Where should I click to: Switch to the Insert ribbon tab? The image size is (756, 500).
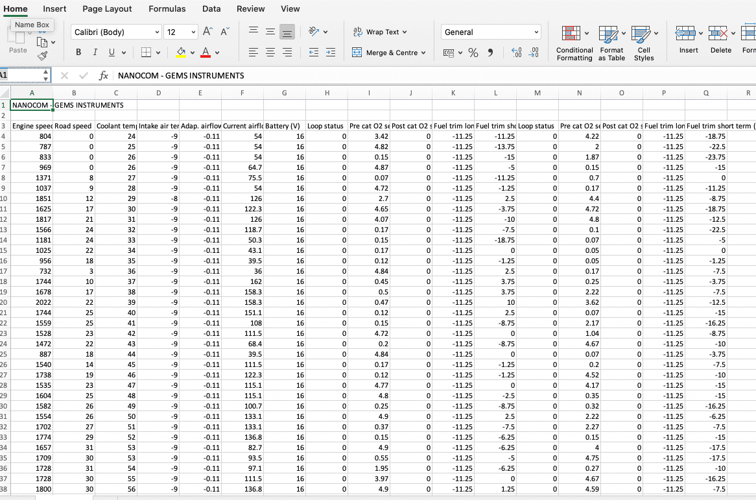click(x=54, y=8)
